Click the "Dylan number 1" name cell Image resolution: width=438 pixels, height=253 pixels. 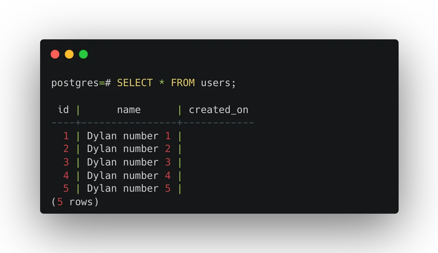[129, 136]
